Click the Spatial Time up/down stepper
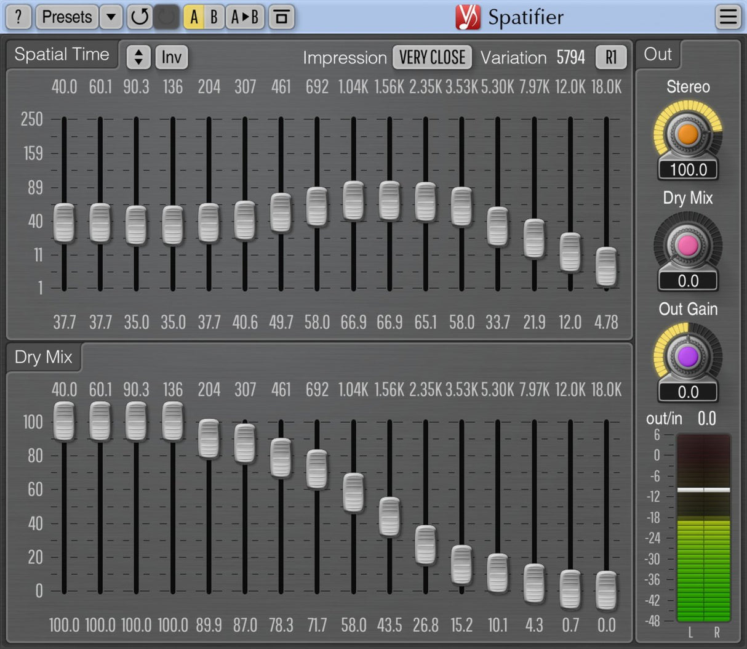 point(138,57)
